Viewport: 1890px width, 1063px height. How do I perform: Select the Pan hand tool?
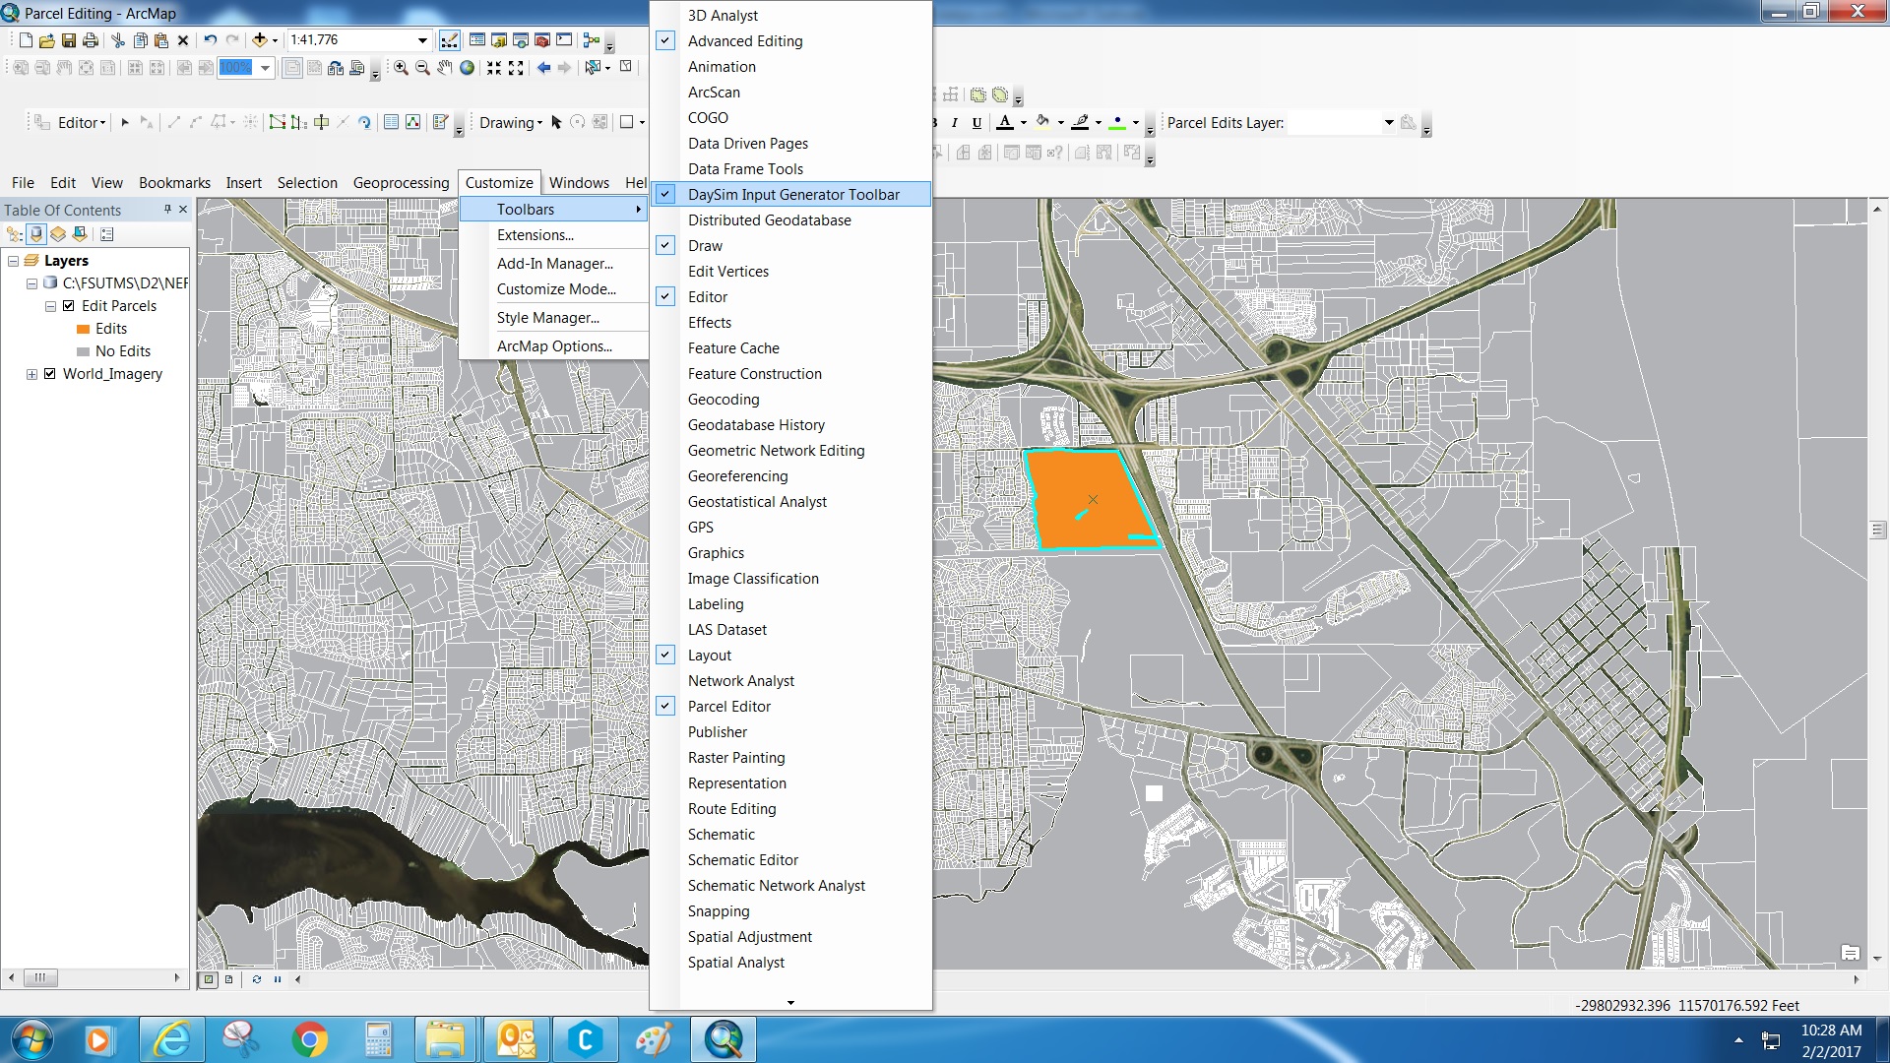(x=444, y=68)
